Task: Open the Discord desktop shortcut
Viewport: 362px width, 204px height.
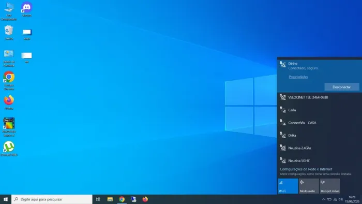Action: [x=26, y=9]
